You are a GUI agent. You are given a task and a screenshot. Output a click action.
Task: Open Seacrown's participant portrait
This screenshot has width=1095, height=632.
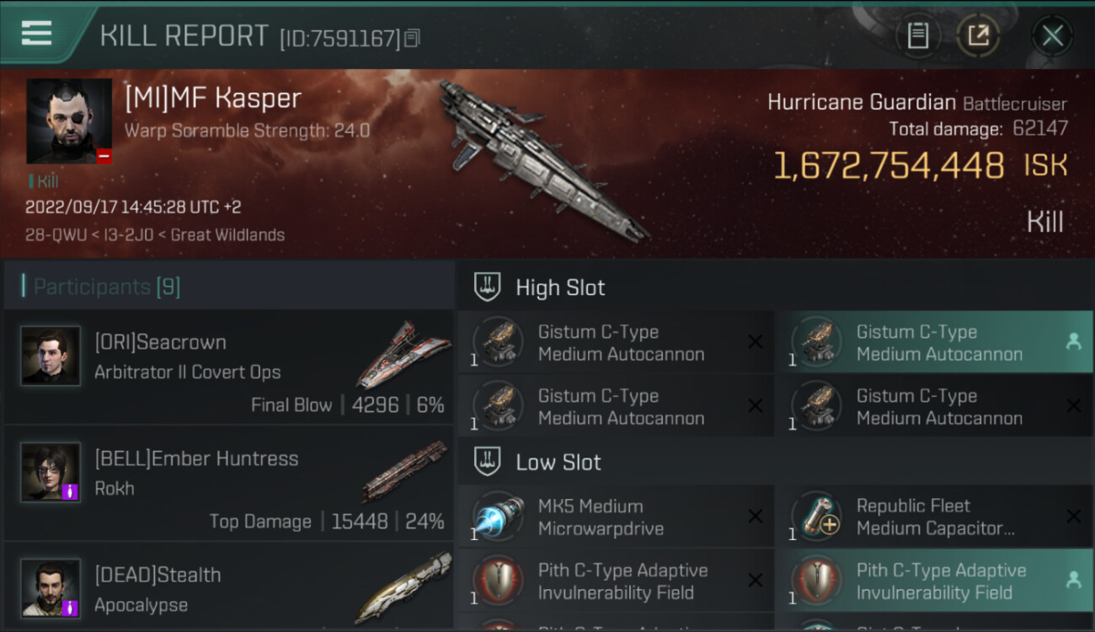point(51,356)
